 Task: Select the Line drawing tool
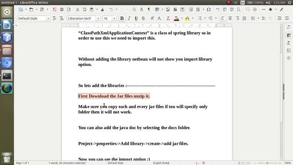[264, 10]
